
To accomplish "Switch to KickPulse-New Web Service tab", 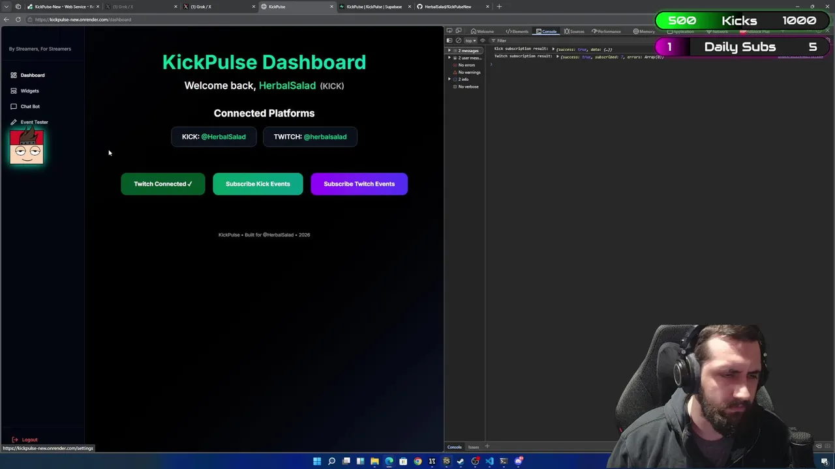I will tap(63, 7).
